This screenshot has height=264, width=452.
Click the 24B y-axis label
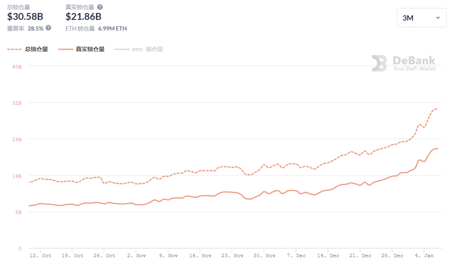[x=17, y=139]
